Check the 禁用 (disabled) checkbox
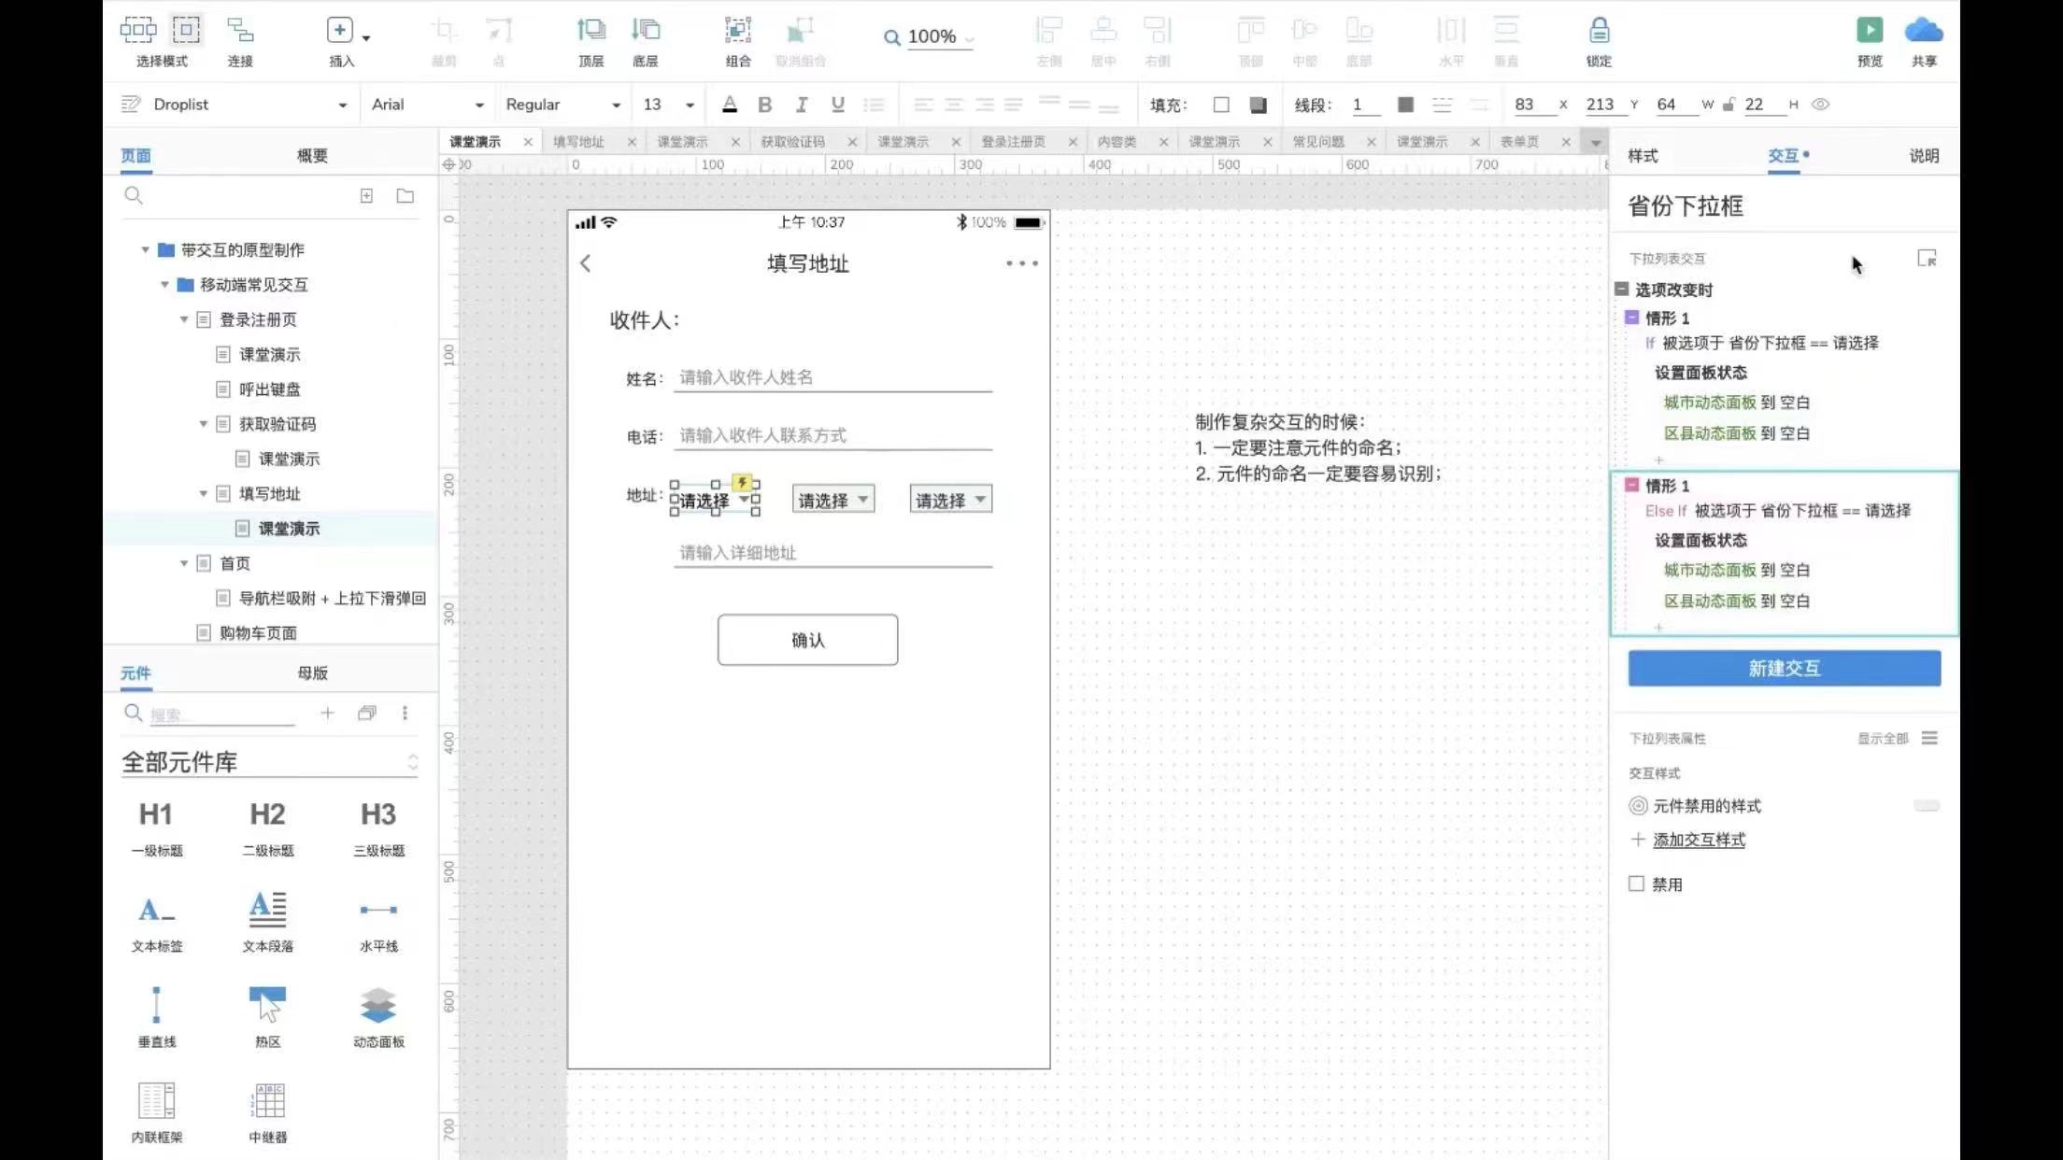The width and height of the screenshot is (2063, 1160). tap(1636, 884)
